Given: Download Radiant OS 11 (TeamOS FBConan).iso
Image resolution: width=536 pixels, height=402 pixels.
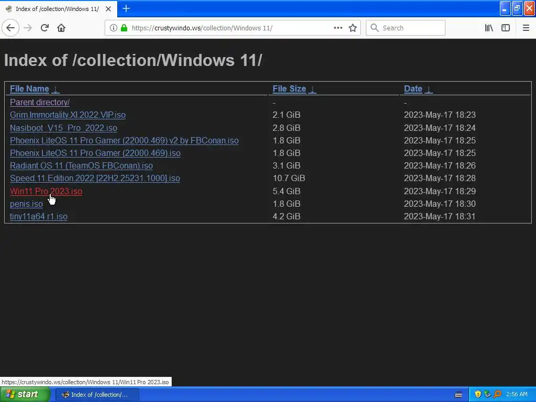Looking at the screenshot, I should tap(81, 165).
